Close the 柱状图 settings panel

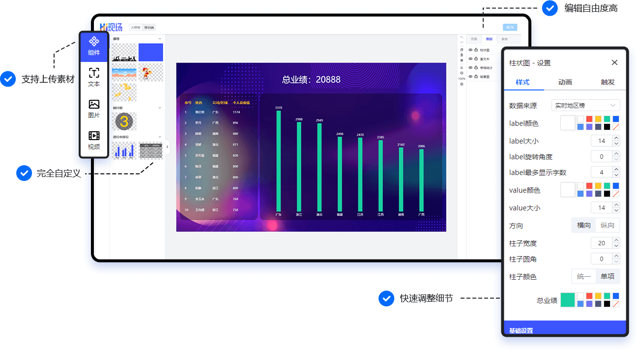point(614,62)
